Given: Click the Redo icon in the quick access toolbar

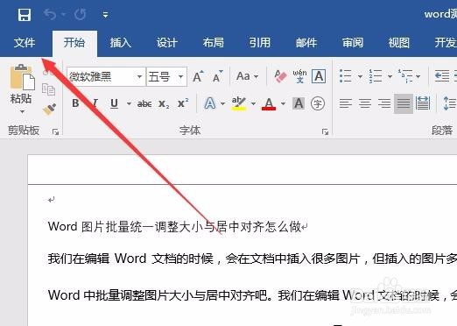Looking at the screenshot, I should (x=80, y=14).
